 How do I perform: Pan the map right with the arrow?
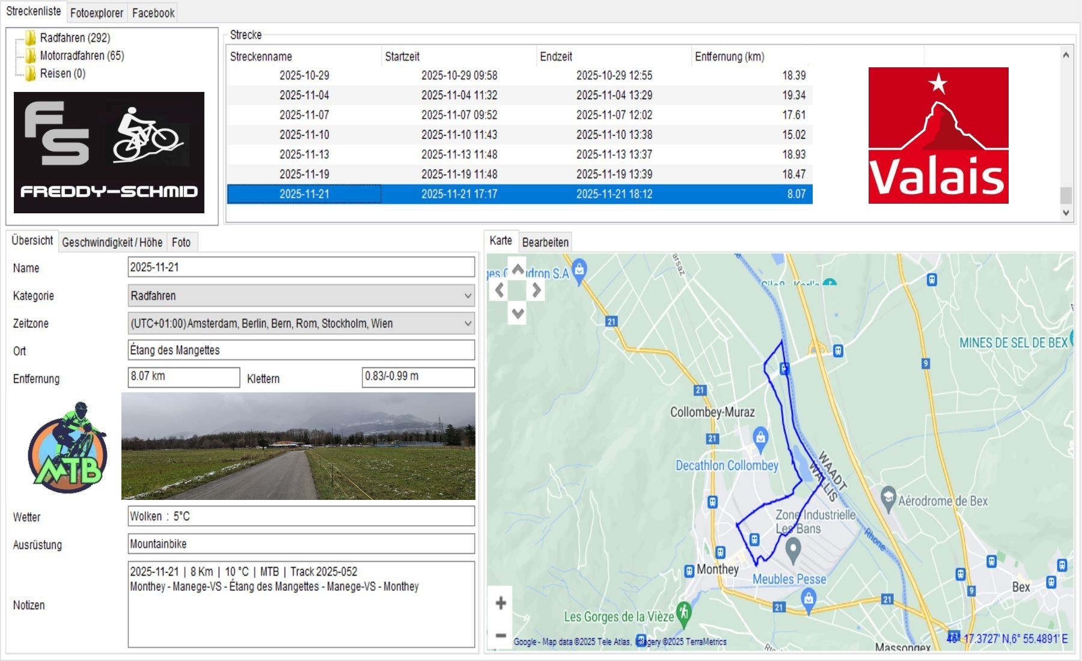click(536, 291)
